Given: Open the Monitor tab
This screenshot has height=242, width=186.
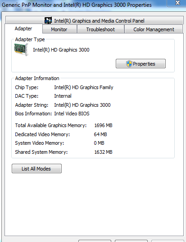Looking at the screenshot, I should [59, 29].
